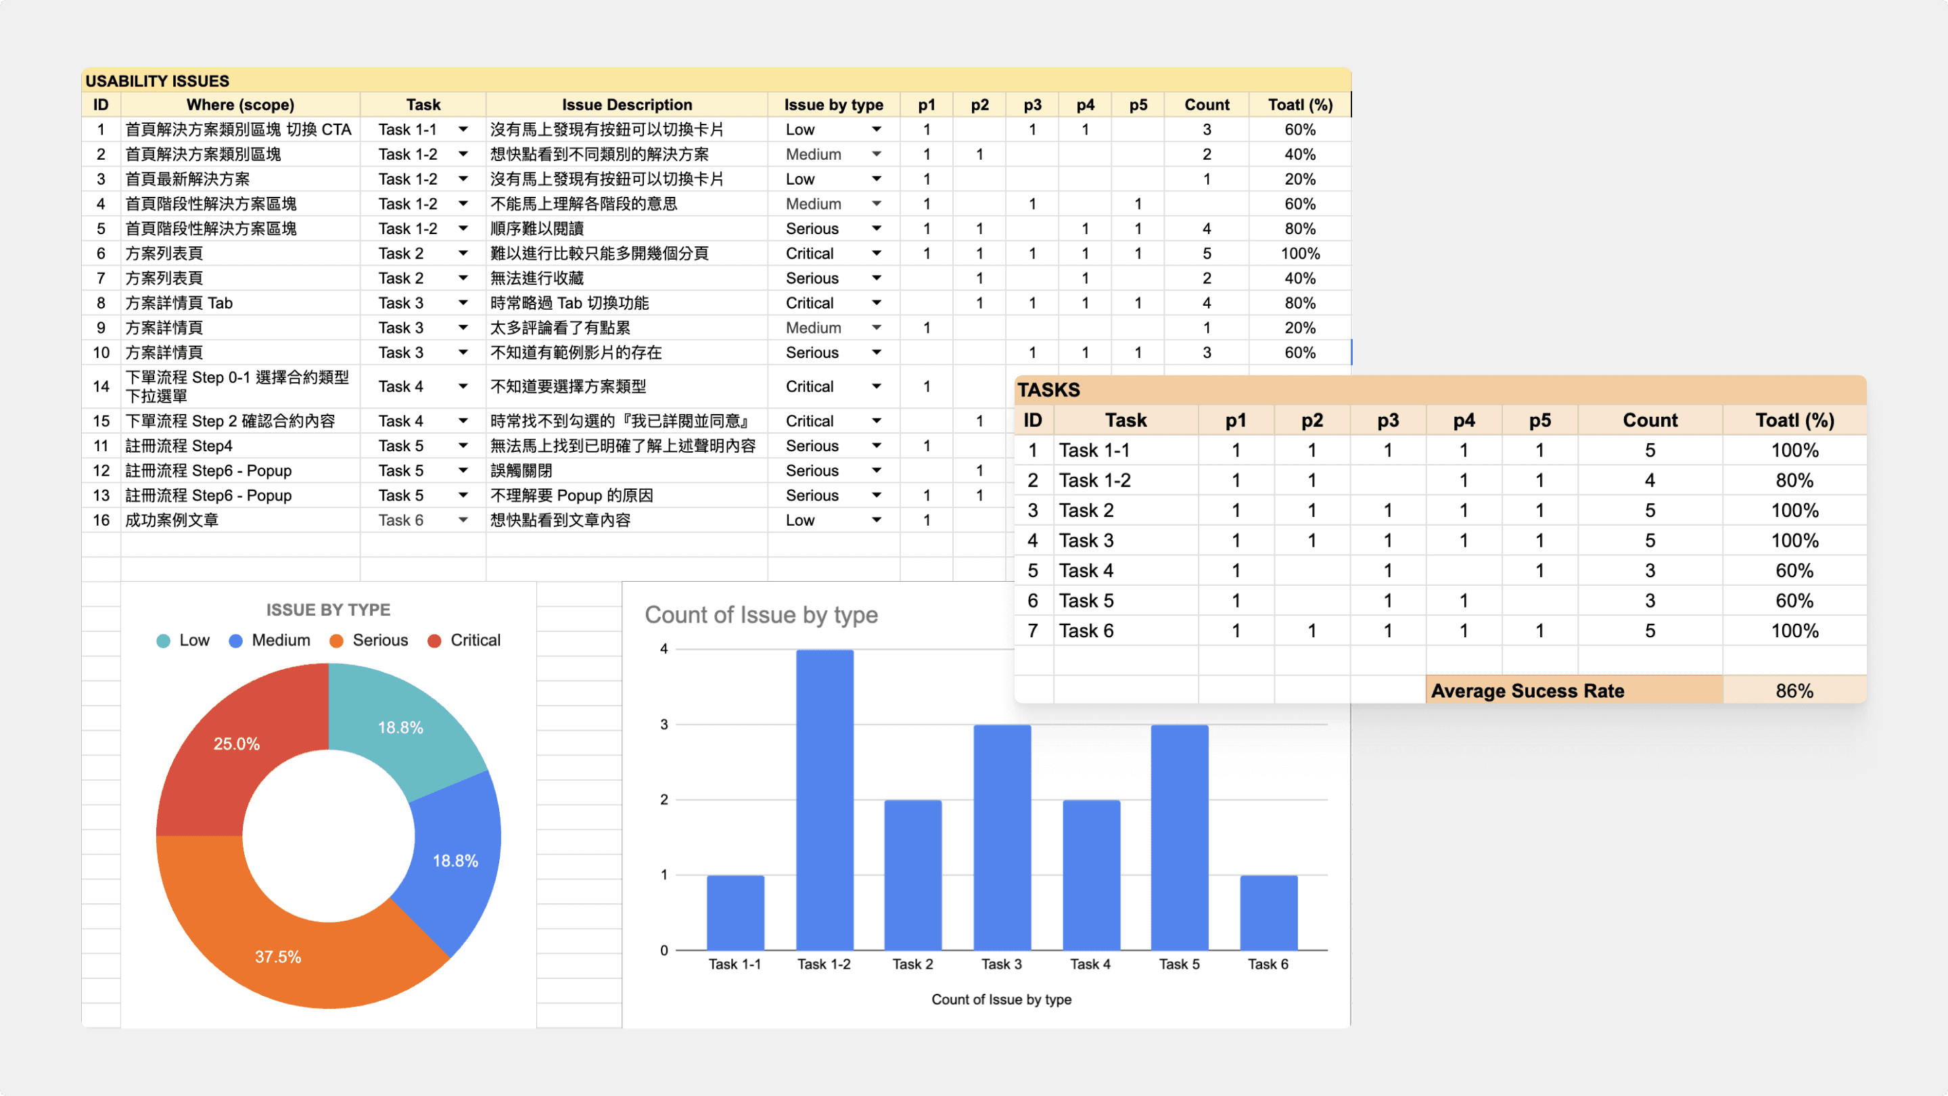Click the 86% average result cell
The height and width of the screenshot is (1096, 1948).
[1794, 691]
